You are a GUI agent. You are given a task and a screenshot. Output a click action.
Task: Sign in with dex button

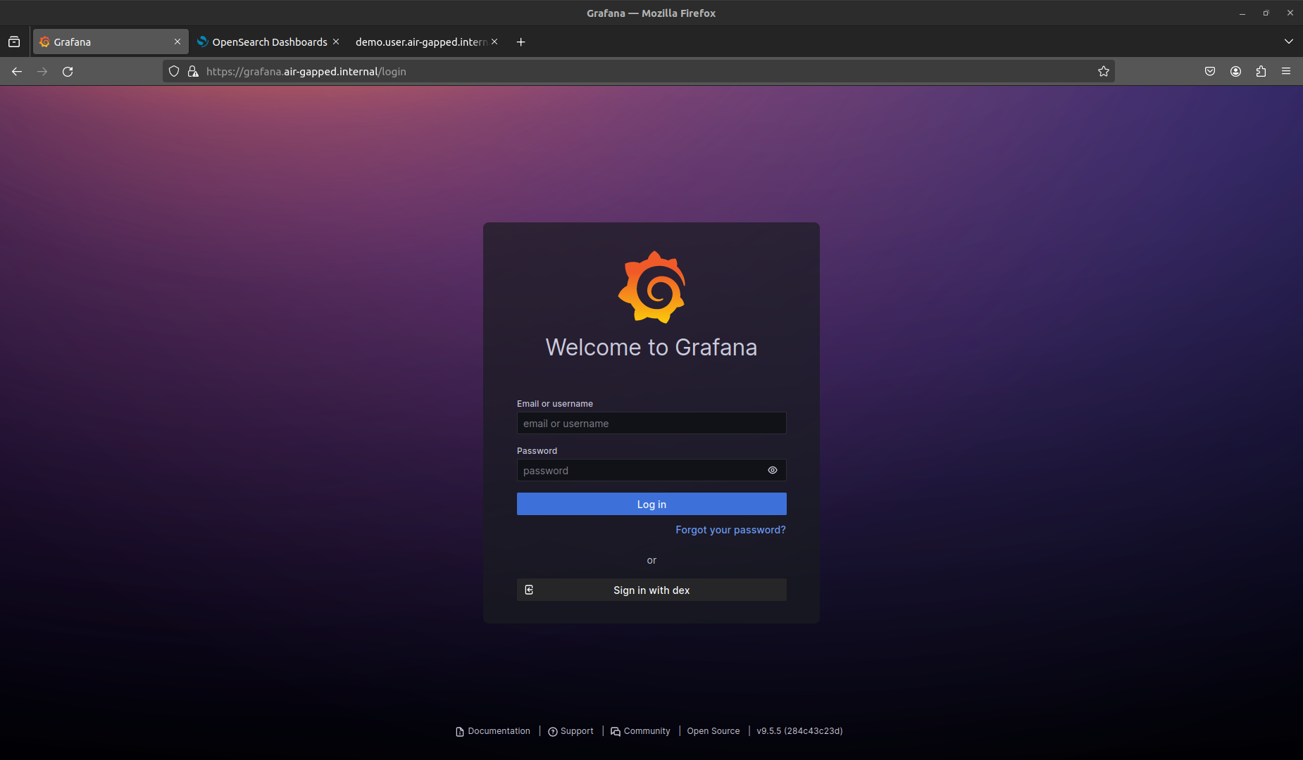(x=651, y=590)
